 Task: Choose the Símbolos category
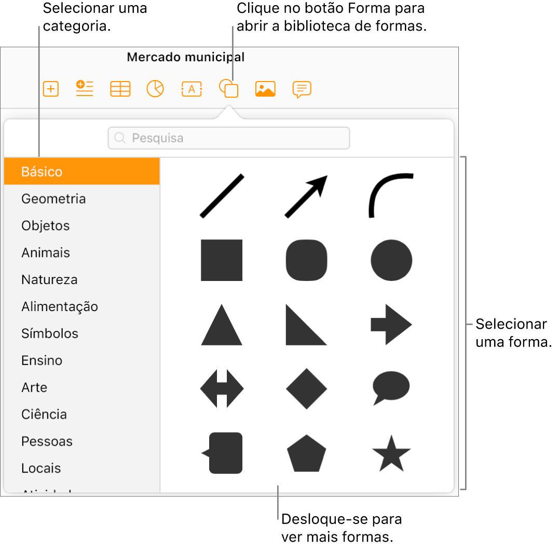(x=81, y=333)
